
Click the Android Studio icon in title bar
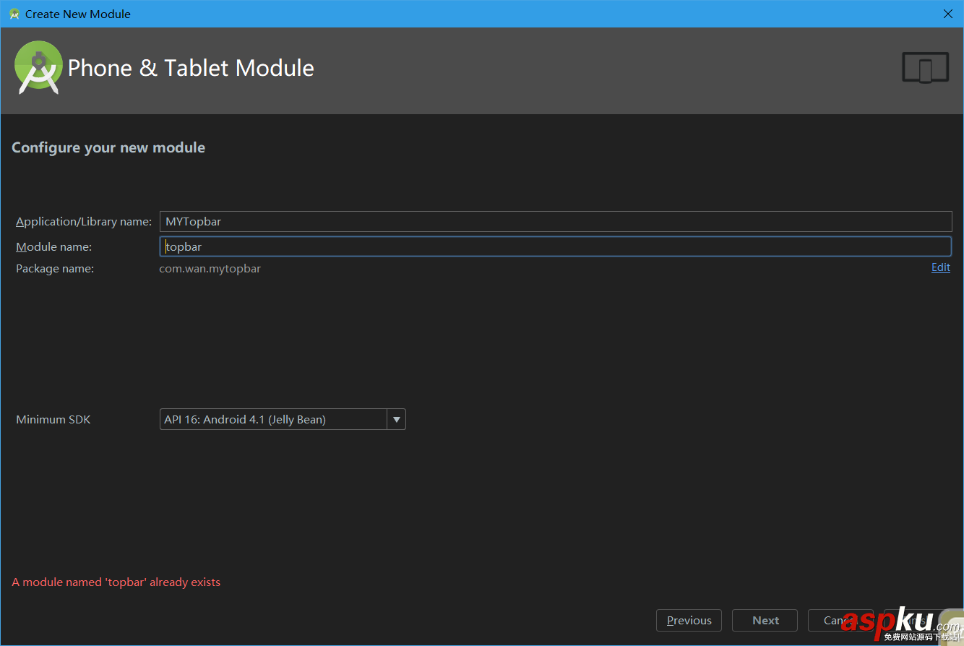tap(14, 14)
